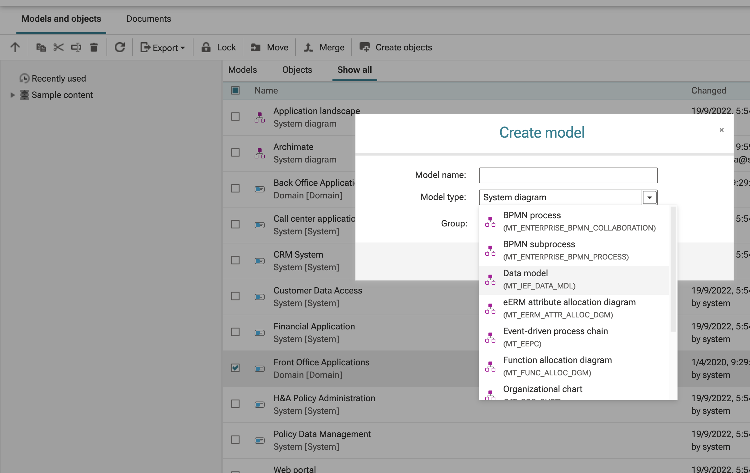Toggle the select-all checkbox in the header
The height and width of the screenshot is (473, 750).
[235, 90]
